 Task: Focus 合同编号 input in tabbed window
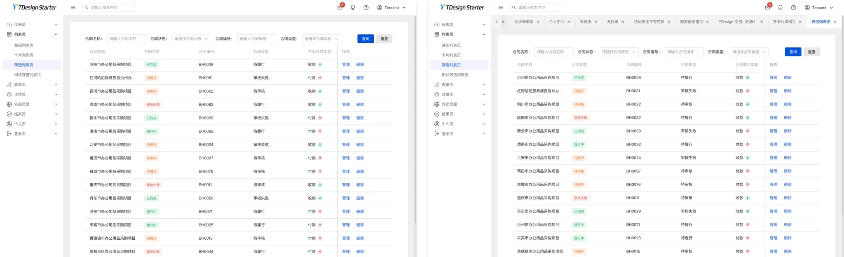pos(684,52)
